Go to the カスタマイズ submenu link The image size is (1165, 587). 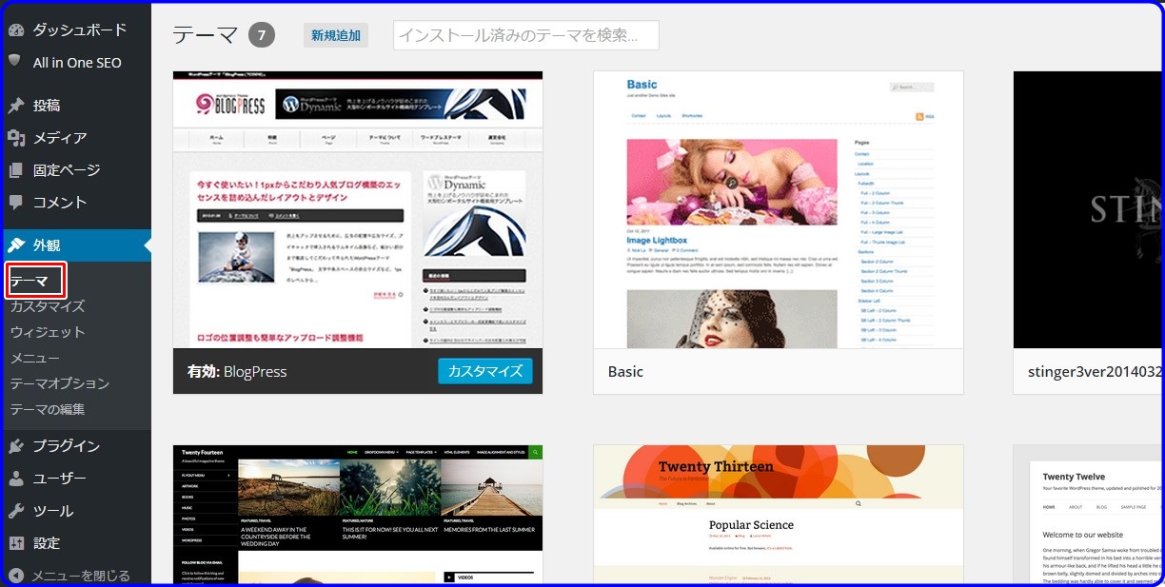click(48, 306)
